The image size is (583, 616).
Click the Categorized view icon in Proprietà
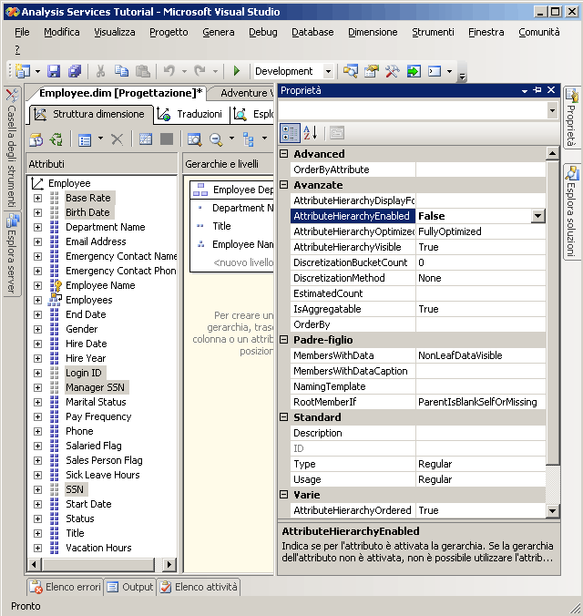(290, 133)
